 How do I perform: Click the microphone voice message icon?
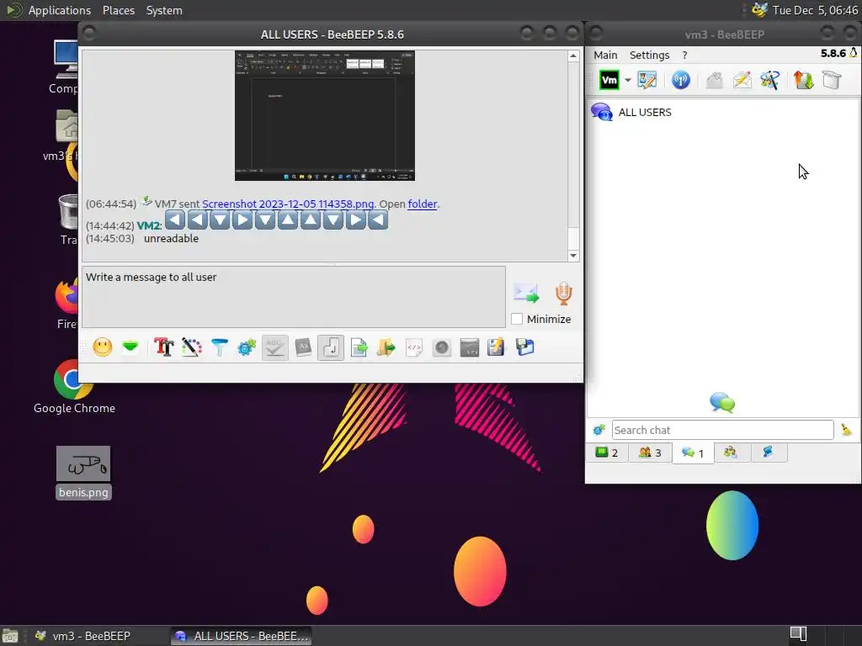563,294
